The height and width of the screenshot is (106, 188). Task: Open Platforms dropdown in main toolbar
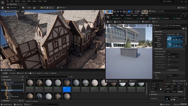click(x=61, y=8)
